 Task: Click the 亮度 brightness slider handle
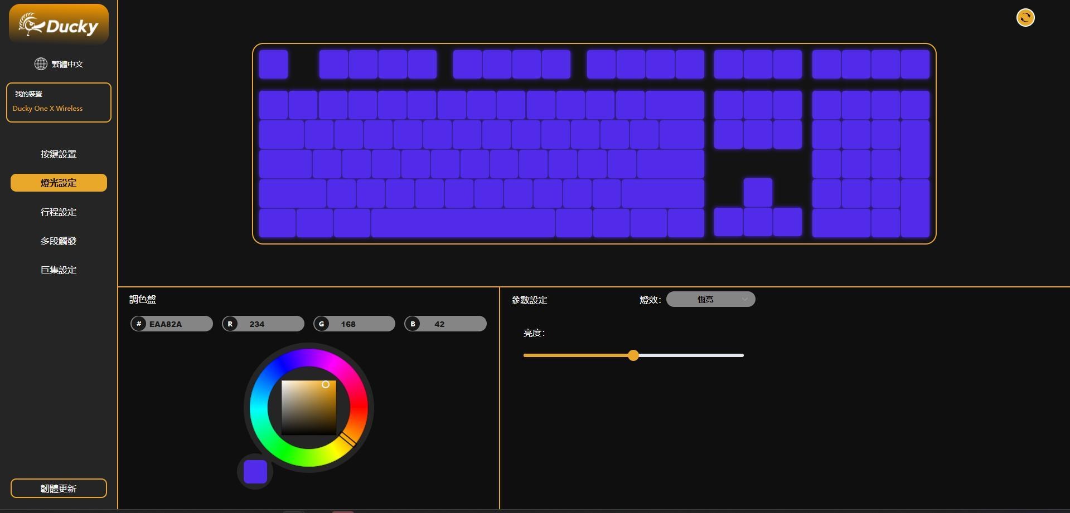pyautogui.click(x=633, y=355)
